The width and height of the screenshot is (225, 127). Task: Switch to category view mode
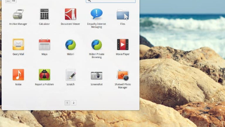(x=14, y=1)
